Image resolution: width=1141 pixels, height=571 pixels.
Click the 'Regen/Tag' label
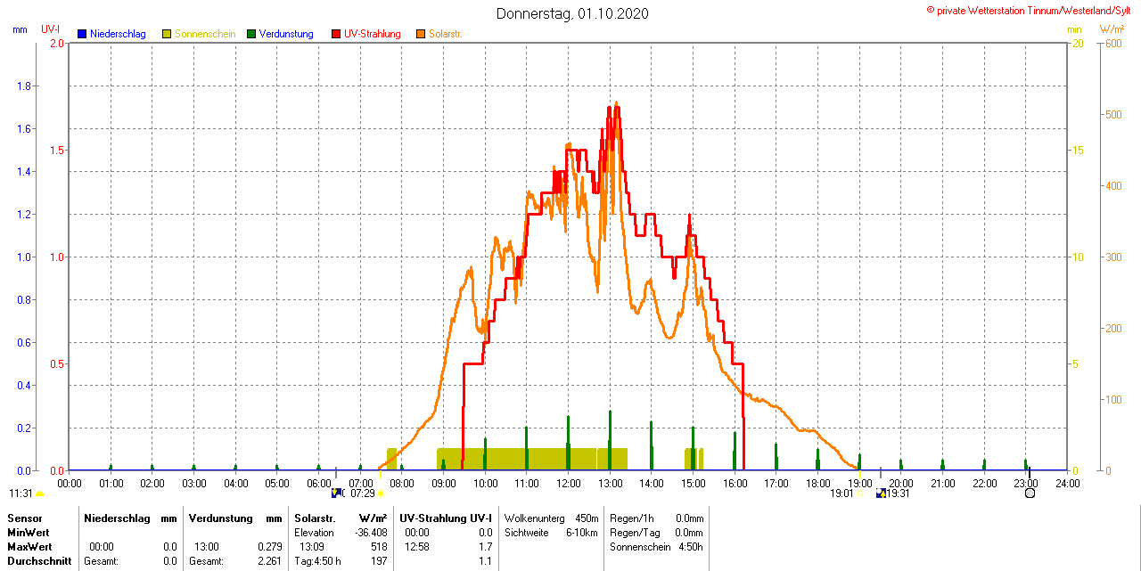635,533
